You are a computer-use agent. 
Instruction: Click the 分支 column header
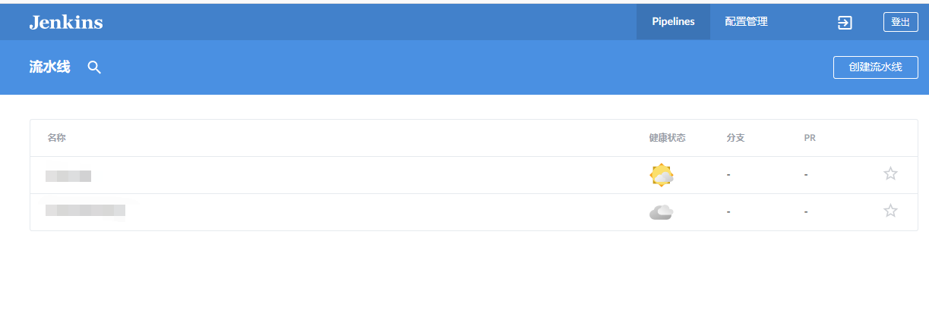click(735, 138)
